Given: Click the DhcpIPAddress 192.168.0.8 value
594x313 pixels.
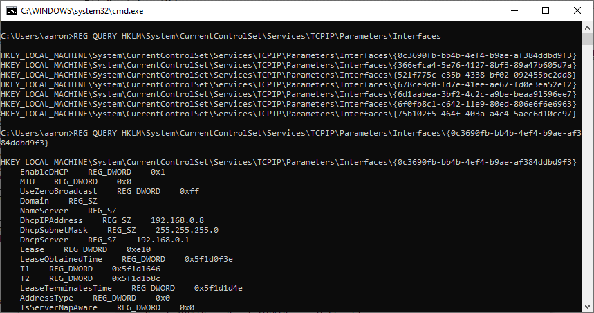Looking at the screenshot, I should coord(177,220).
